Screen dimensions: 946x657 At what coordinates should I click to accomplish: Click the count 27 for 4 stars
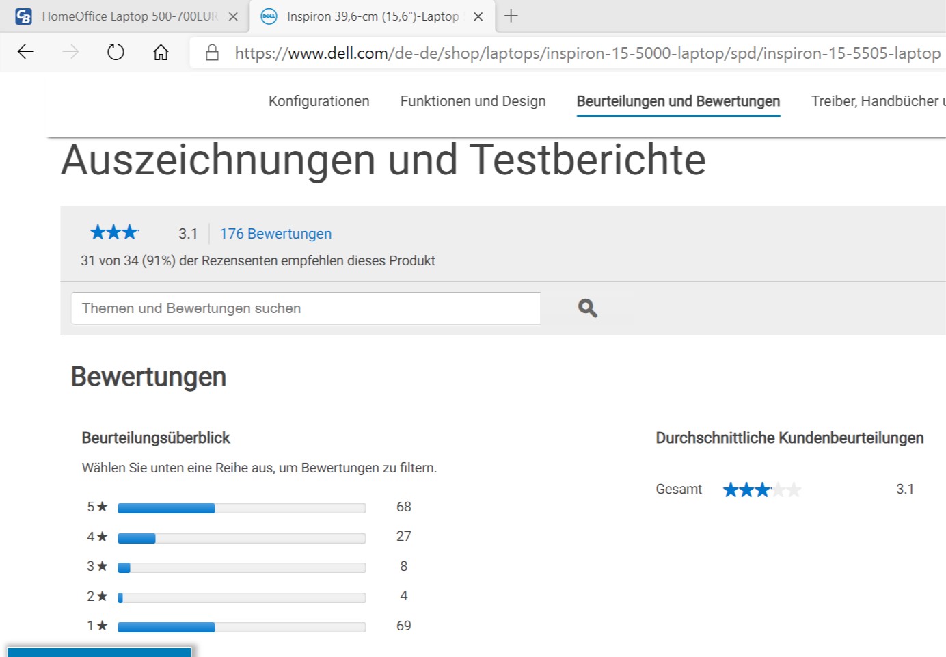pos(404,536)
